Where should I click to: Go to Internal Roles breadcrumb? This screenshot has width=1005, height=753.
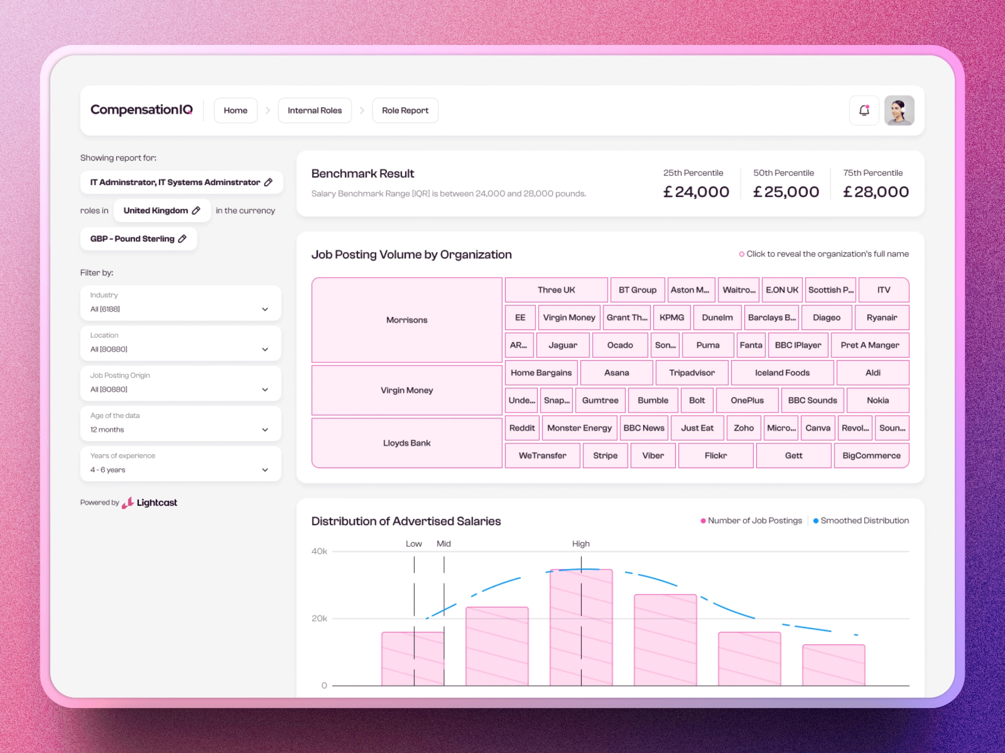click(x=315, y=110)
